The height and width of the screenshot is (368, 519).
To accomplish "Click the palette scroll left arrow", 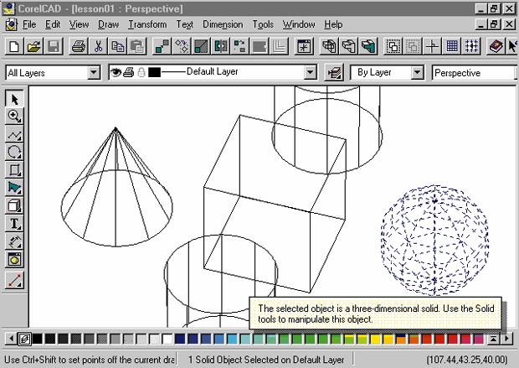I will click(x=11, y=339).
